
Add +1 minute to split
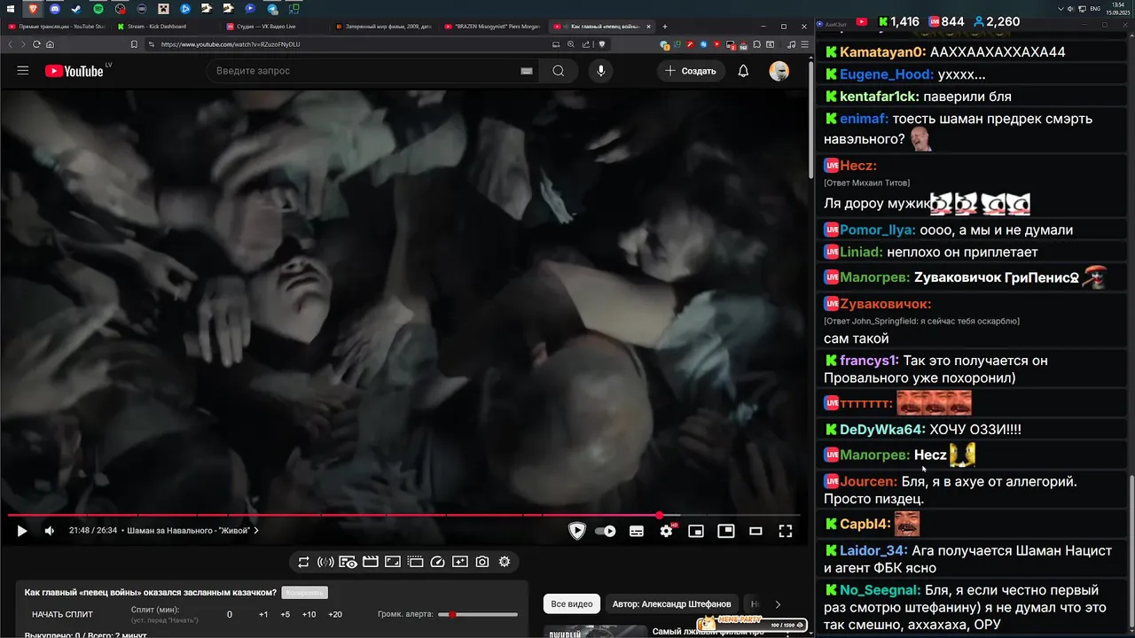point(263,614)
